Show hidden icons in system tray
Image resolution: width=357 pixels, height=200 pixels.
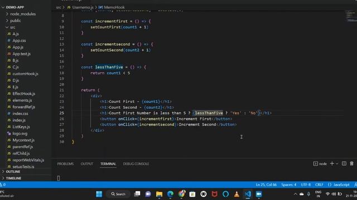[x=295, y=194]
